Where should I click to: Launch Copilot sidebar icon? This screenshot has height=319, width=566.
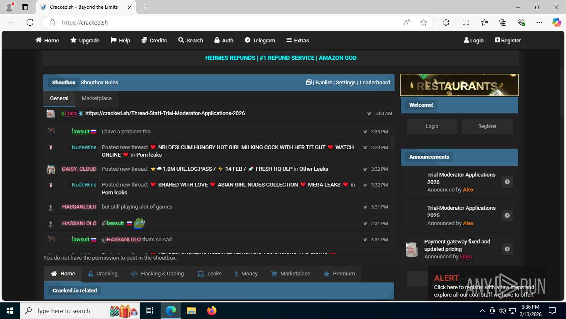556,22
